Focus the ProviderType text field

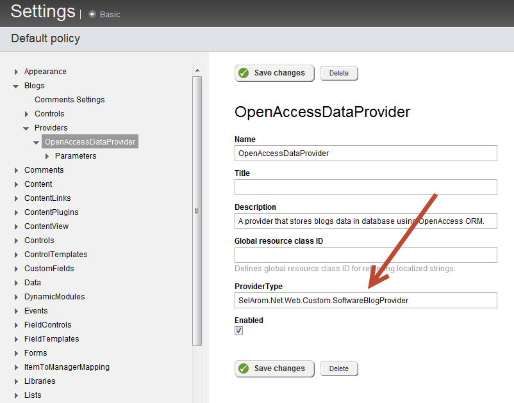[365, 301]
